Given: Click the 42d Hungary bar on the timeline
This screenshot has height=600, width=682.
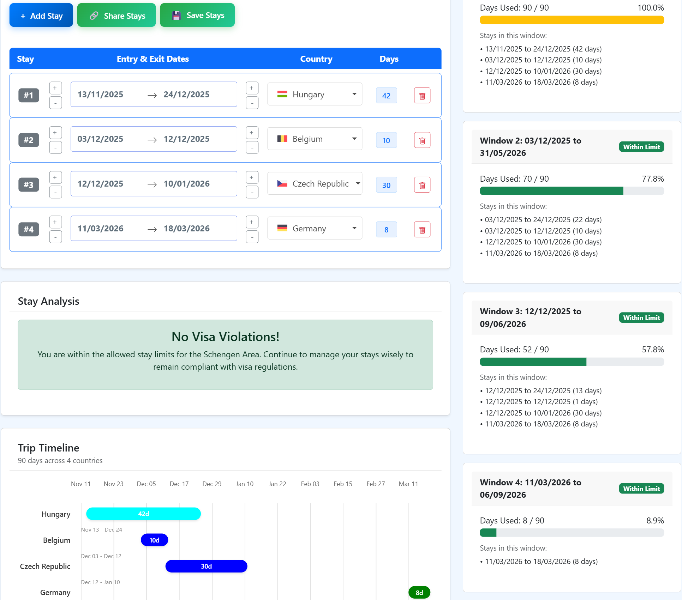Looking at the screenshot, I should point(143,514).
